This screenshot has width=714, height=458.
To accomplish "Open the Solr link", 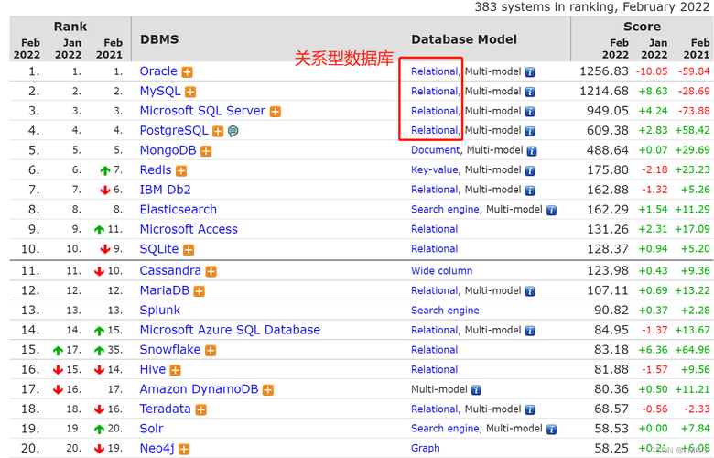I will [152, 429].
